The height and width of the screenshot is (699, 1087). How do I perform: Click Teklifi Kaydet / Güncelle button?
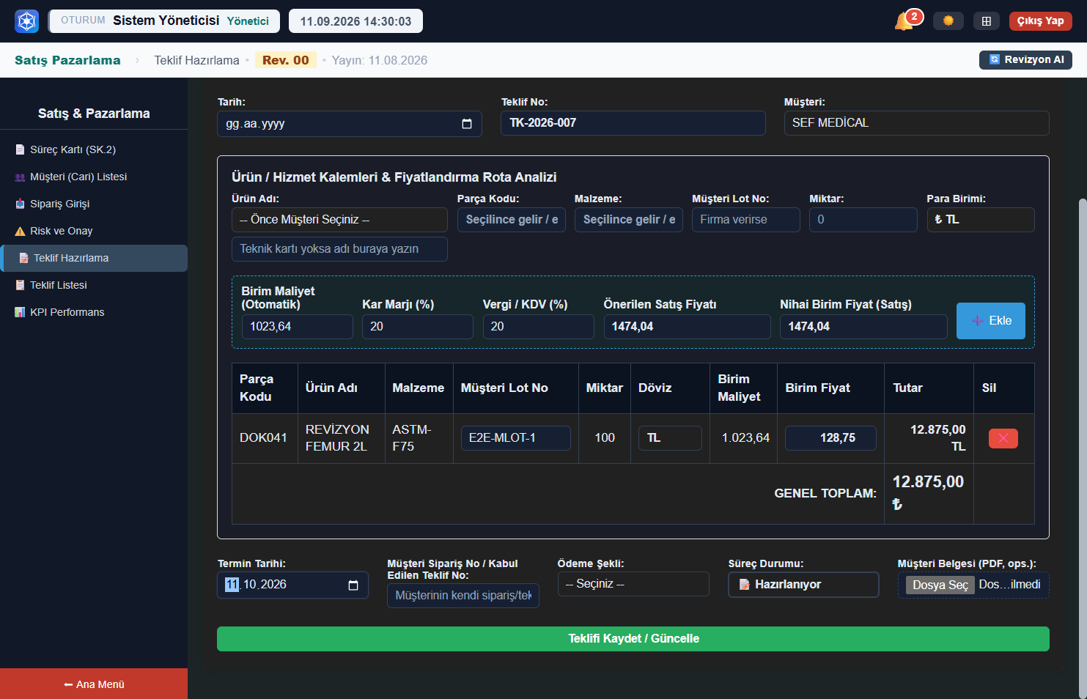coord(633,639)
